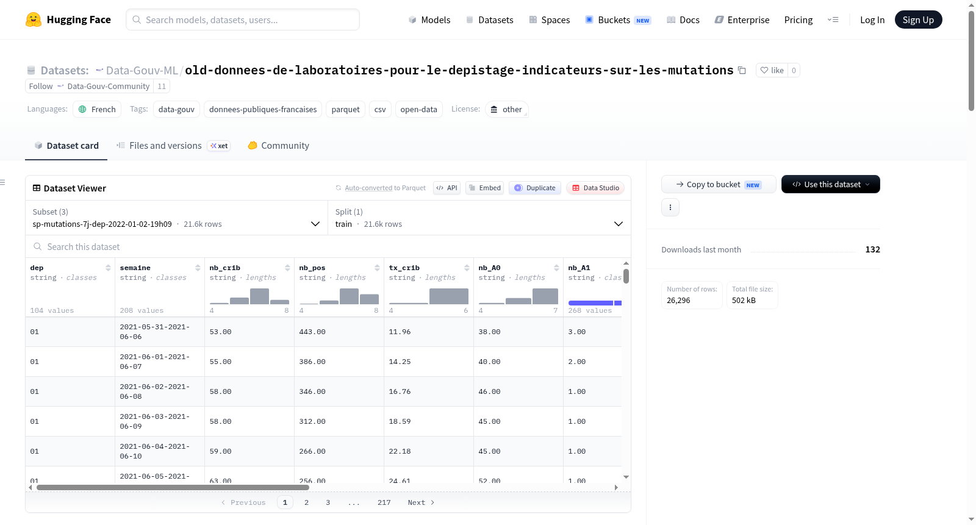Click the Embed button
Viewport: 976px width, 525px height.
coord(484,188)
